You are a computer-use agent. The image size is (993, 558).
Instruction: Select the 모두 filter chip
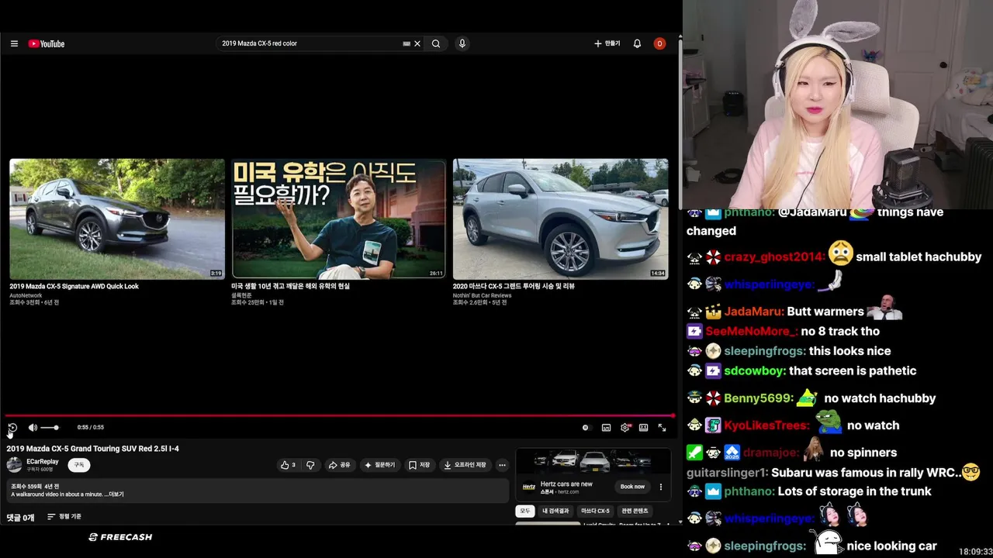coord(525,511)
